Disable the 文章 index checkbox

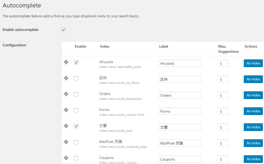tap(76, 126)
